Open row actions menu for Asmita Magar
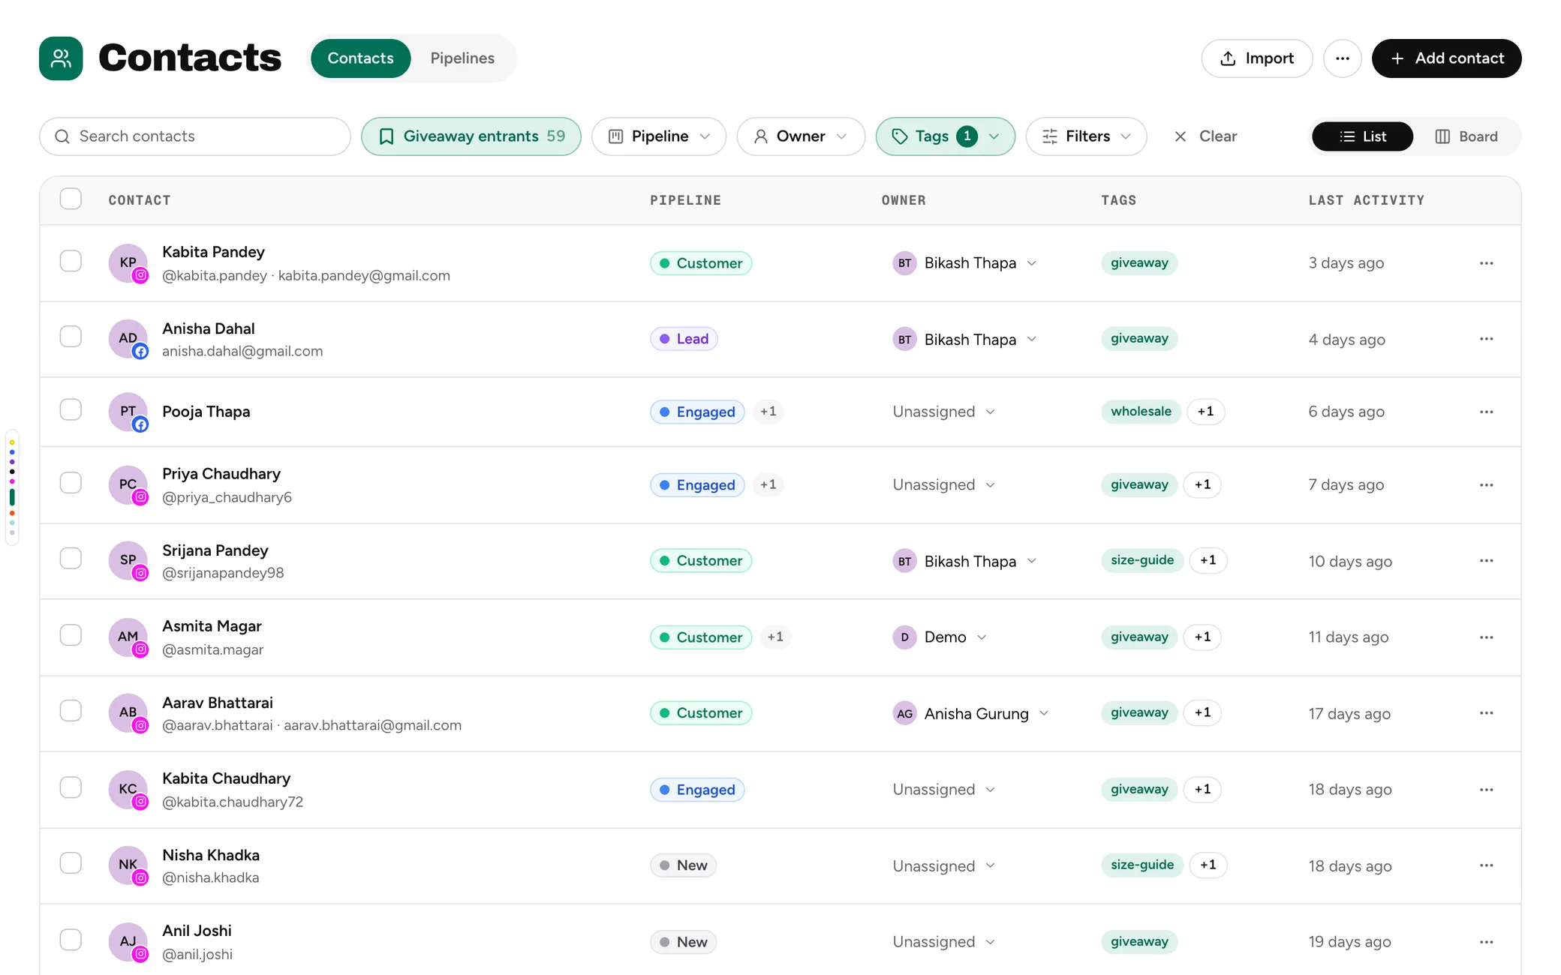The height and width of the screenshot is (975, 1561). [1486, 637]
